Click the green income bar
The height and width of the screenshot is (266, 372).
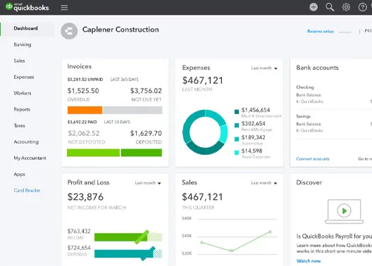[x=120, y=237]
